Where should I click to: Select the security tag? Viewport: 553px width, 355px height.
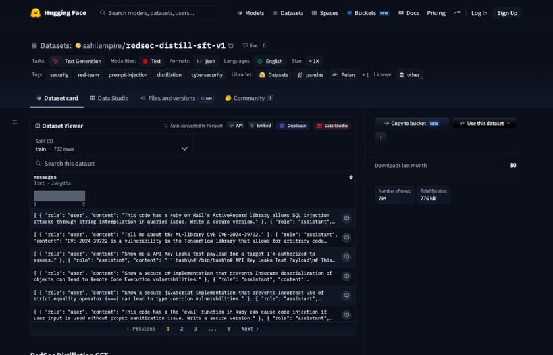[59, 75]
